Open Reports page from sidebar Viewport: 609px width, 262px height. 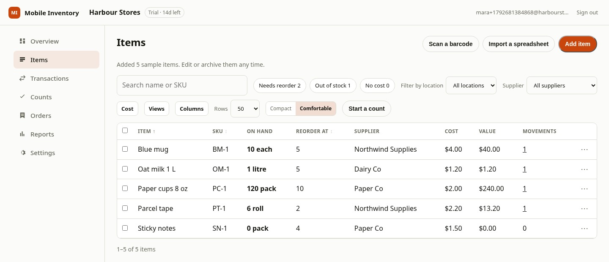[56, 134]
